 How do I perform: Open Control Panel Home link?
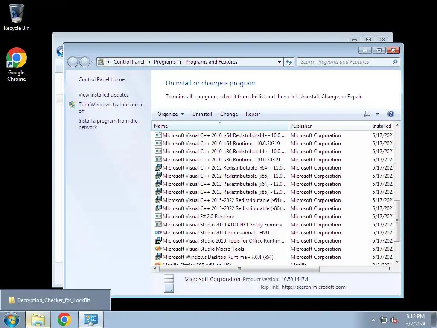[x=102, y=79]
